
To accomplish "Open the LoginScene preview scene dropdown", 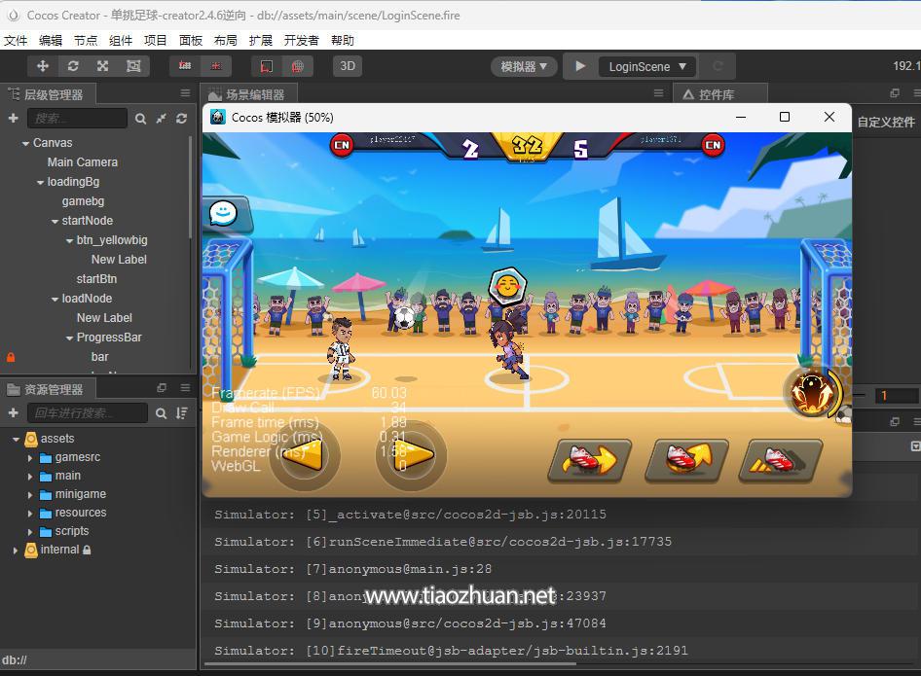I will pos(647,67).
